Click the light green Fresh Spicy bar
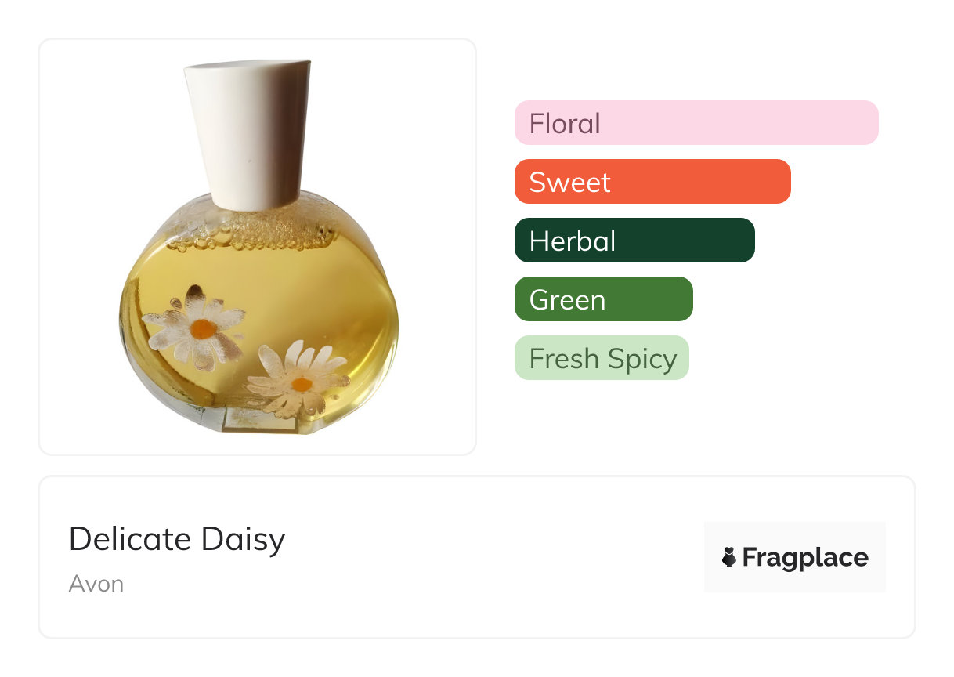The image size is (954, 677). tap(601, 358)
